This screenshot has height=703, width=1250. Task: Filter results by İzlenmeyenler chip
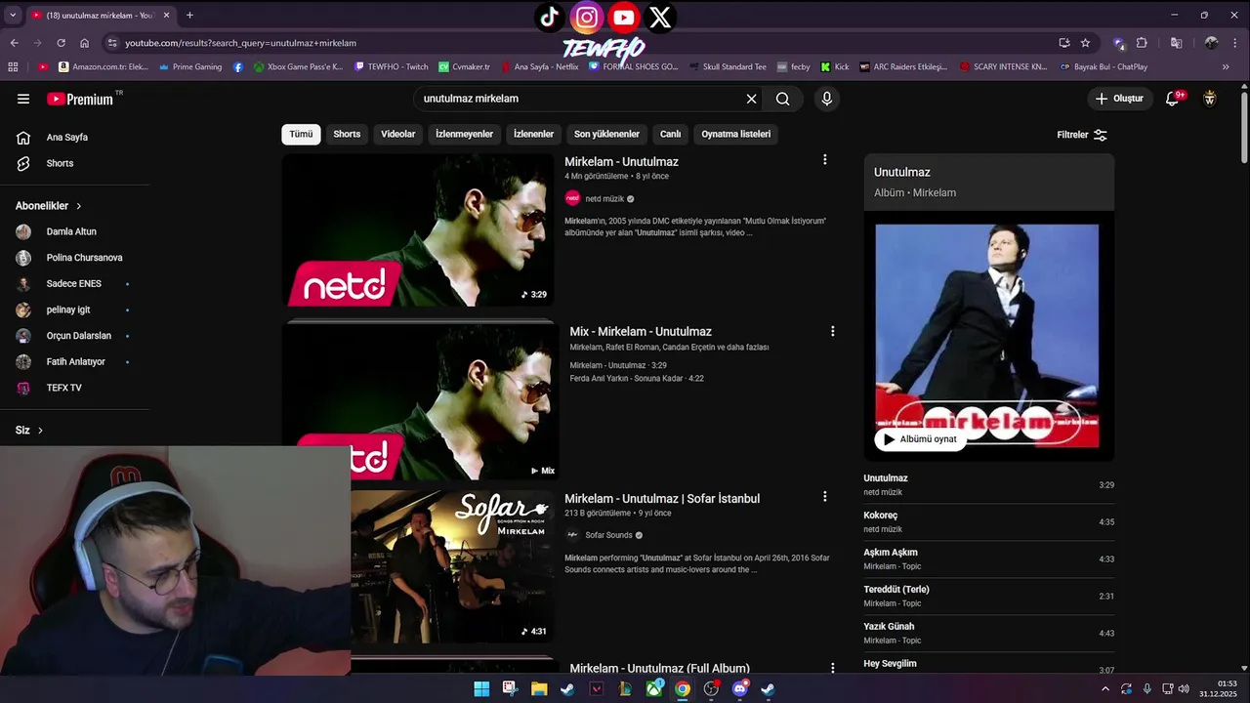[464, 134]
